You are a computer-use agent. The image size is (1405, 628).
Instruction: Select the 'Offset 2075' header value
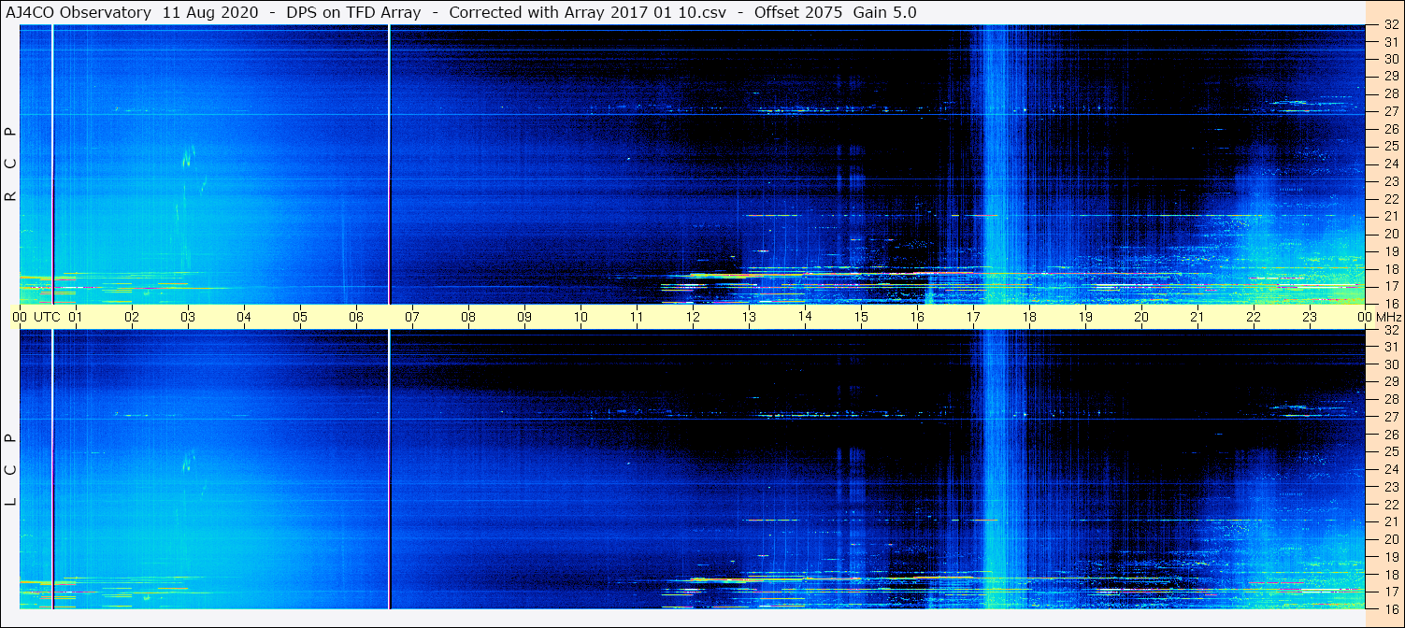[x=797, y=12]
